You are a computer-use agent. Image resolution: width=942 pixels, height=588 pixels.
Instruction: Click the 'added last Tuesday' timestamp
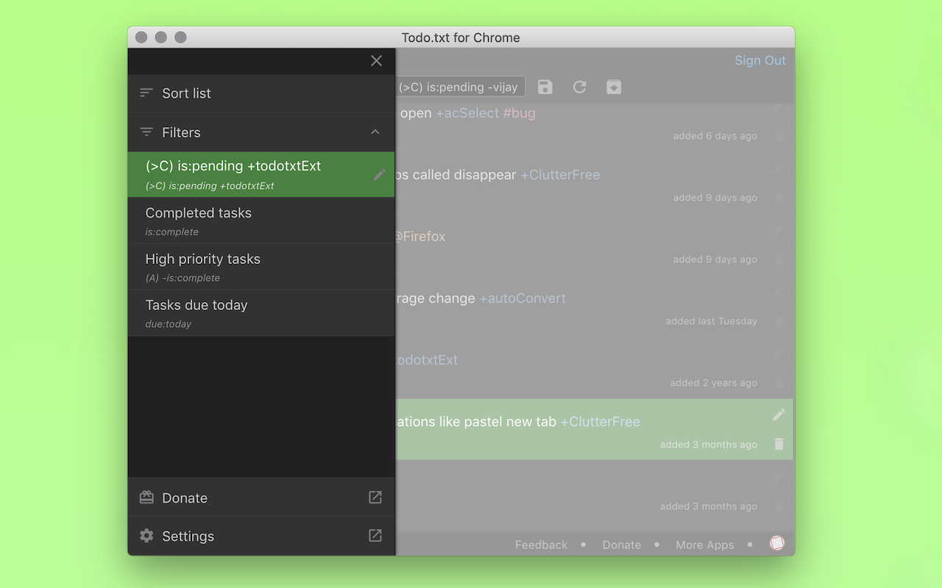tap(711, 321)
